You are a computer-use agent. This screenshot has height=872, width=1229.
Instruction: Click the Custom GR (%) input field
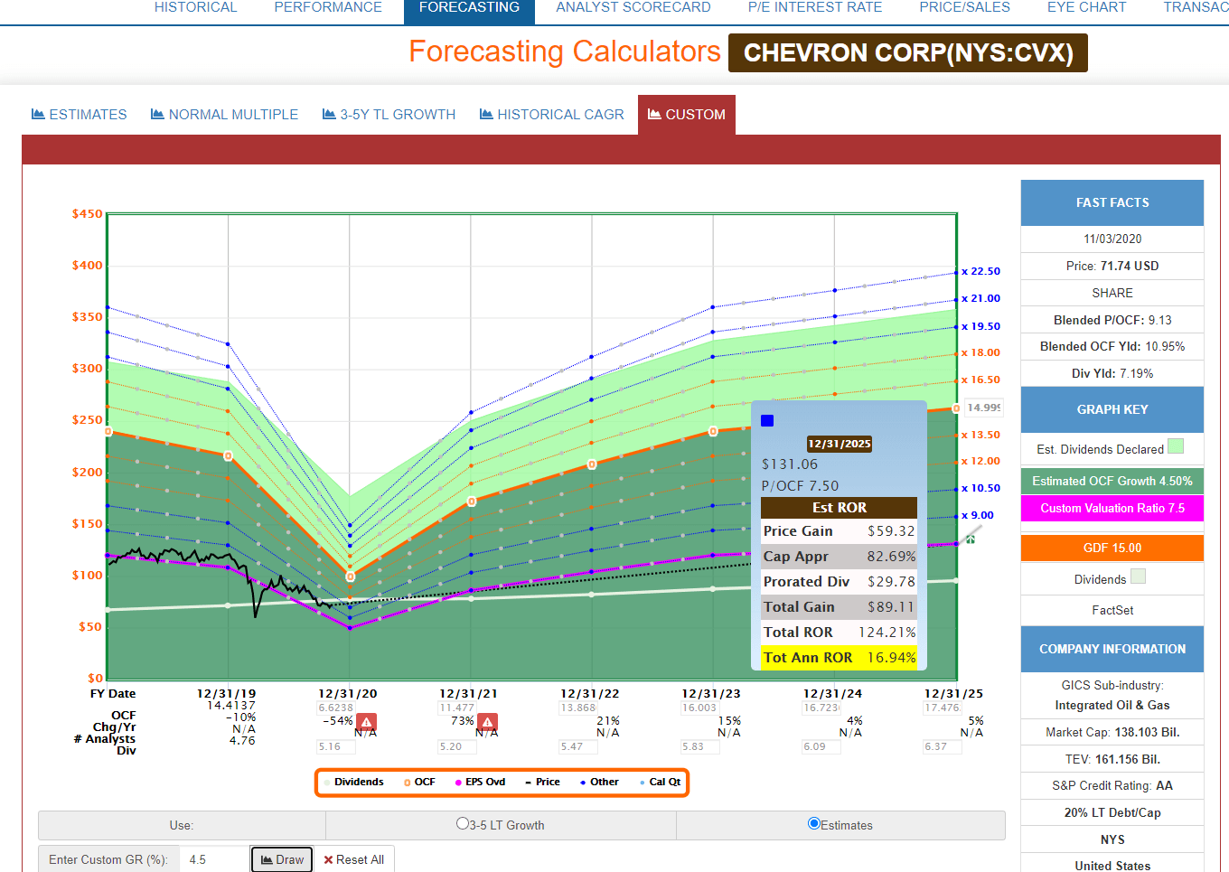click(x=214, y=859)
